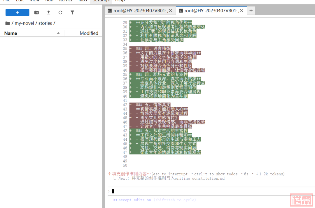Click the stories breadcrumb folder
The height and width of the screenshot is (208, 315).
click(x=45, y=23)
